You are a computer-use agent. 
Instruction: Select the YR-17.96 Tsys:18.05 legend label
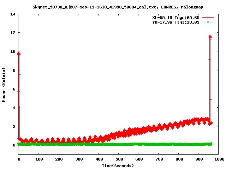pos(176,22)
